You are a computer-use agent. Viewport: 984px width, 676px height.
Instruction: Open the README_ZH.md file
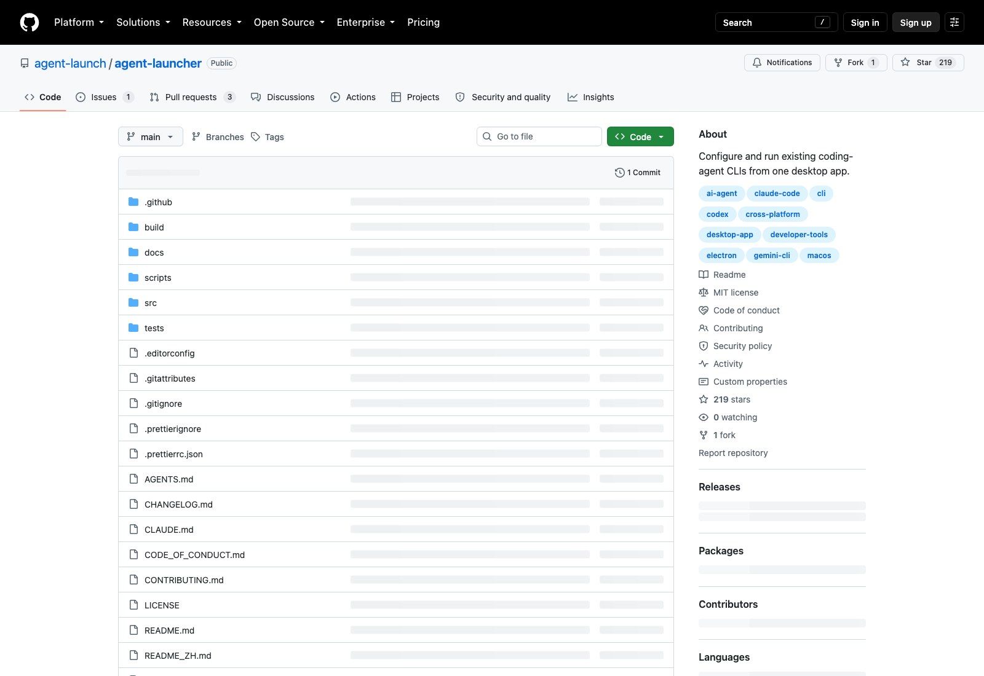click(x=178, y=656)
